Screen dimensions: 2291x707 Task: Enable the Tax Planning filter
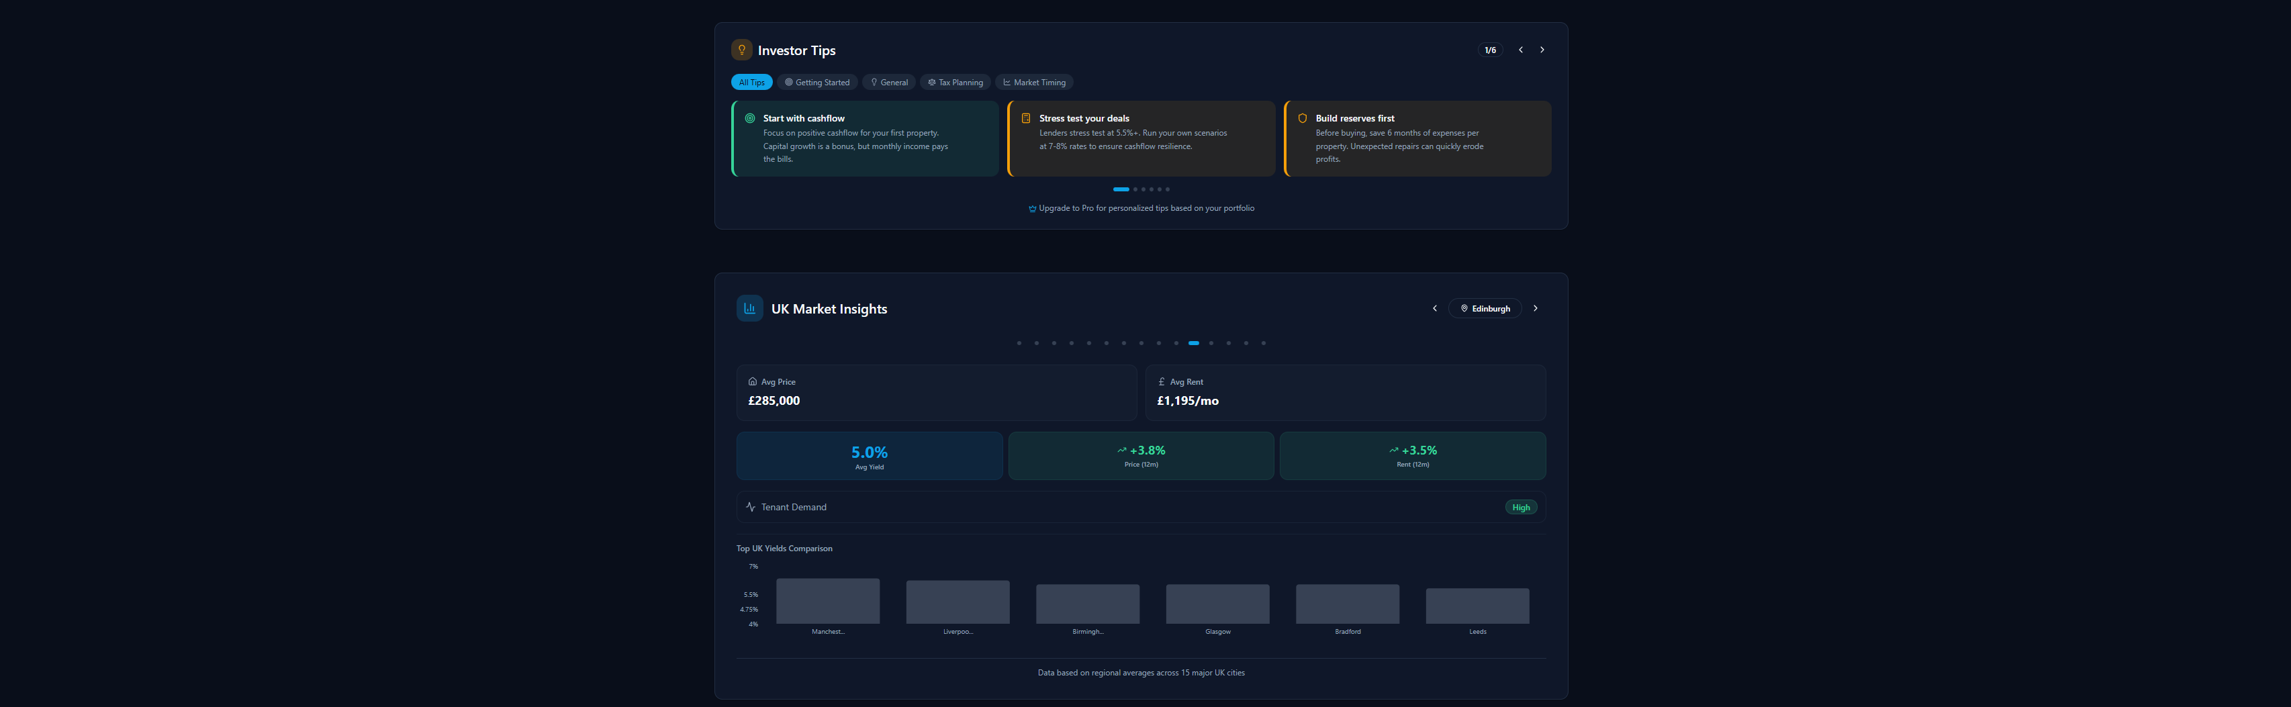(955, 81)
